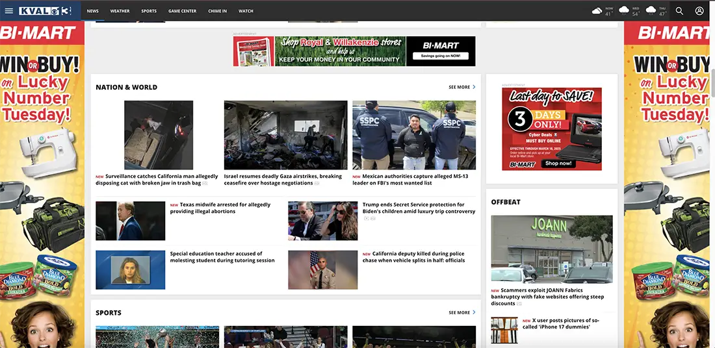
Task: Open the Israel resumes Gaza airstrikes headline
Action: (x=283, y=179)
